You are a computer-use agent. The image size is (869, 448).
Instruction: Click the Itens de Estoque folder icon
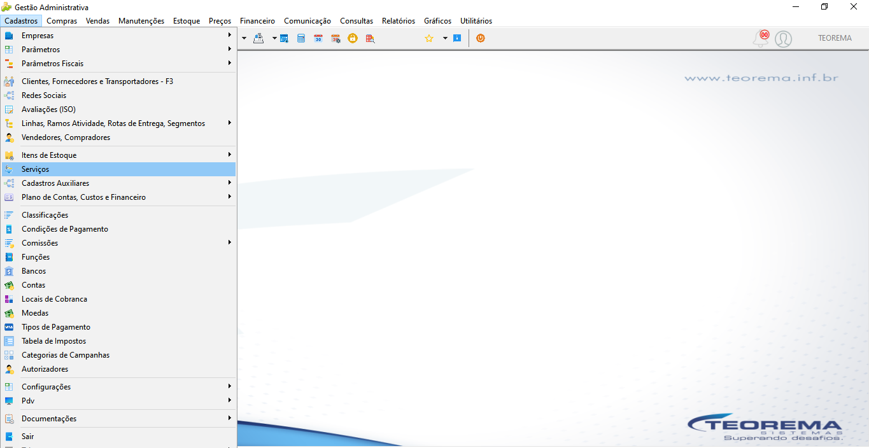pyautogui.click(x=9, y=155)
